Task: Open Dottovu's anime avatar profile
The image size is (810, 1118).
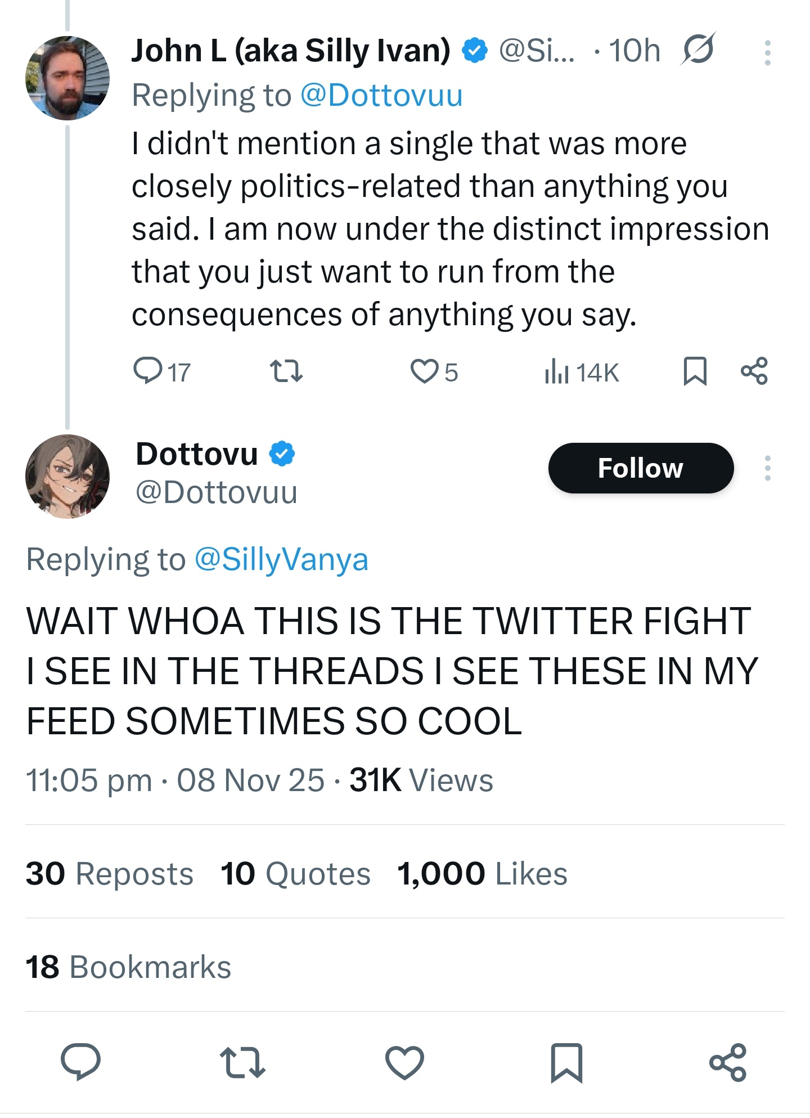Action: [x=67, y=477]
